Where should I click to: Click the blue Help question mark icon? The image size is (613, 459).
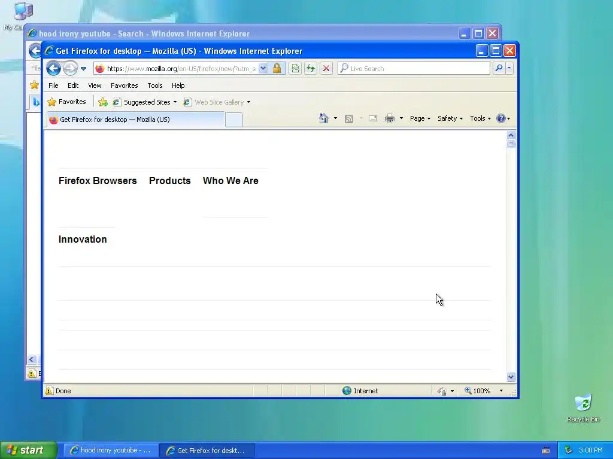[501, 118]
